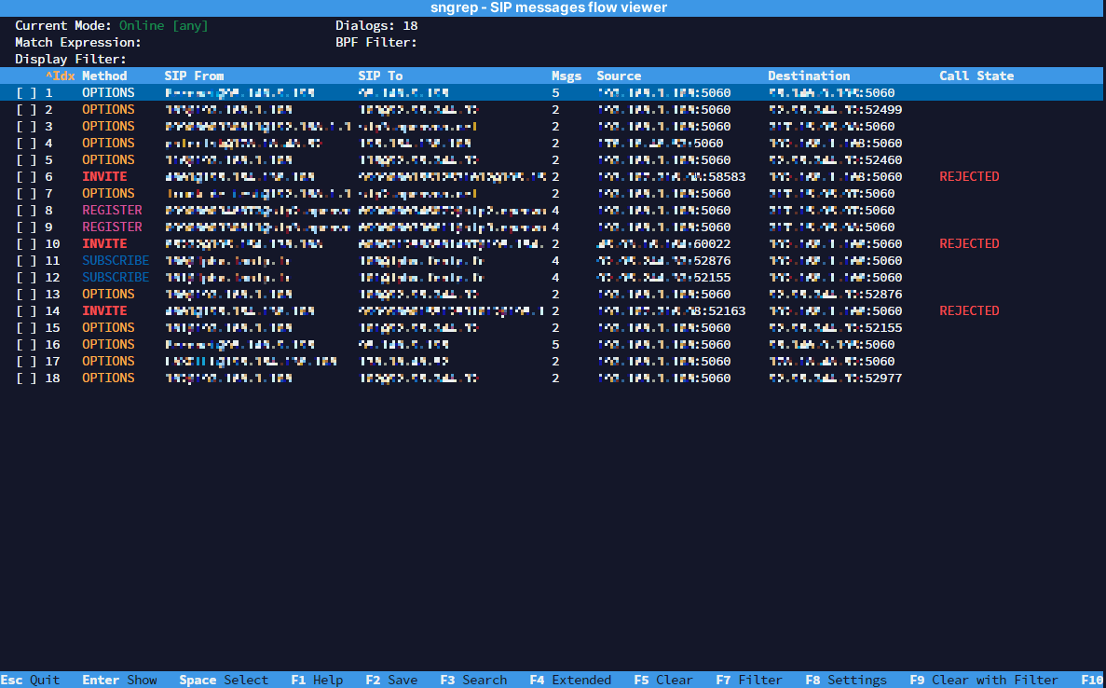
Task: Toggle the selection checkbox for dialog 11
Action: (26, 261)
